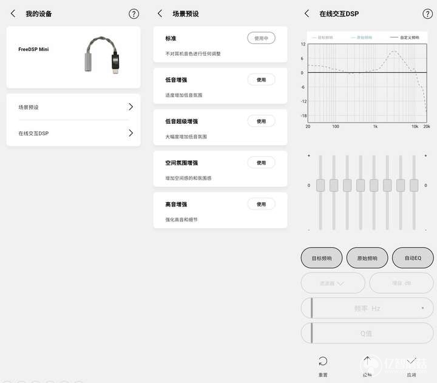
Task: Tap the upload arrow icon
Action: coord(367,361)
